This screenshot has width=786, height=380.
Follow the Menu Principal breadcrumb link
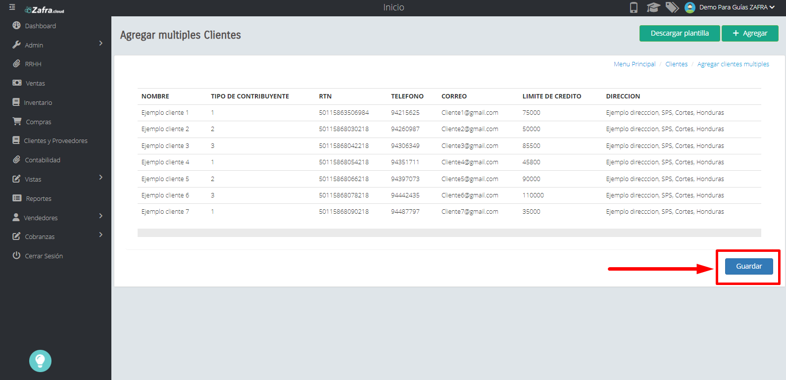[x=635, y=64]
